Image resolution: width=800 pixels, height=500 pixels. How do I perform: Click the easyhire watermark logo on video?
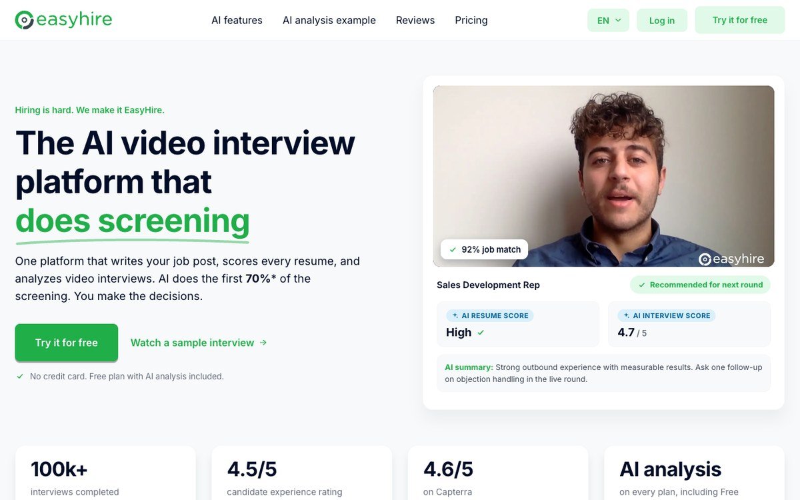click(731, 259)
